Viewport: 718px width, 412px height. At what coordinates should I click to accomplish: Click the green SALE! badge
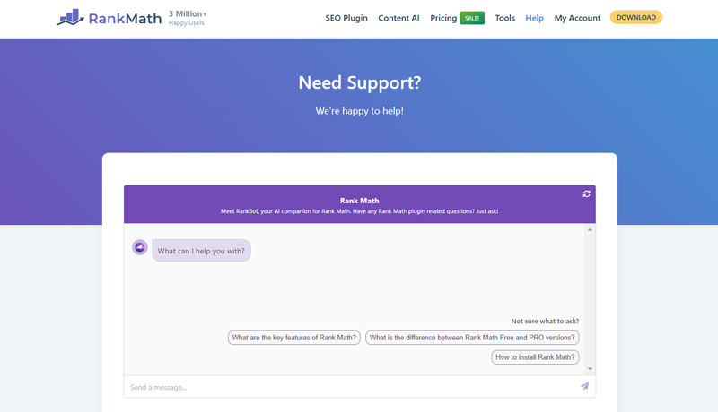pos(472,18)
